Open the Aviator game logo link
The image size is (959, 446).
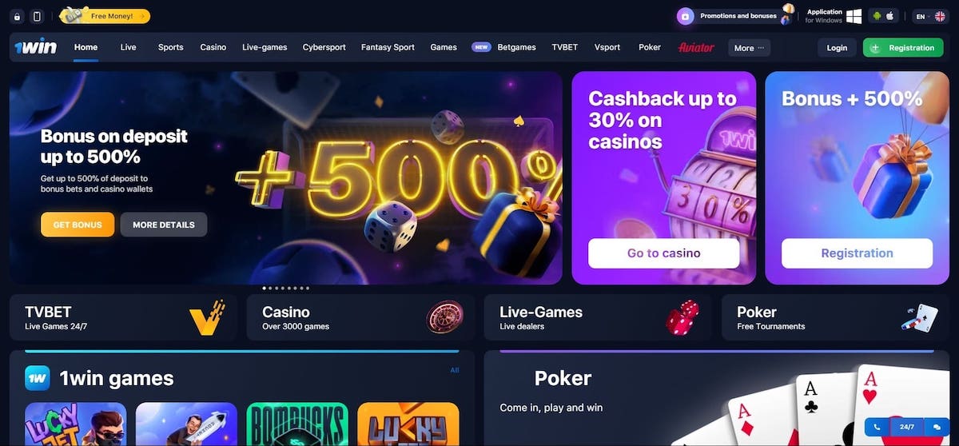696,47
